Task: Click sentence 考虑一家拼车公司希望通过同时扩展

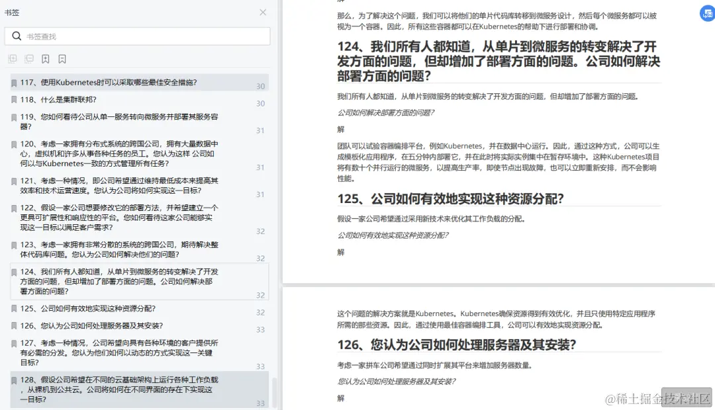Action: coord(434,365)
